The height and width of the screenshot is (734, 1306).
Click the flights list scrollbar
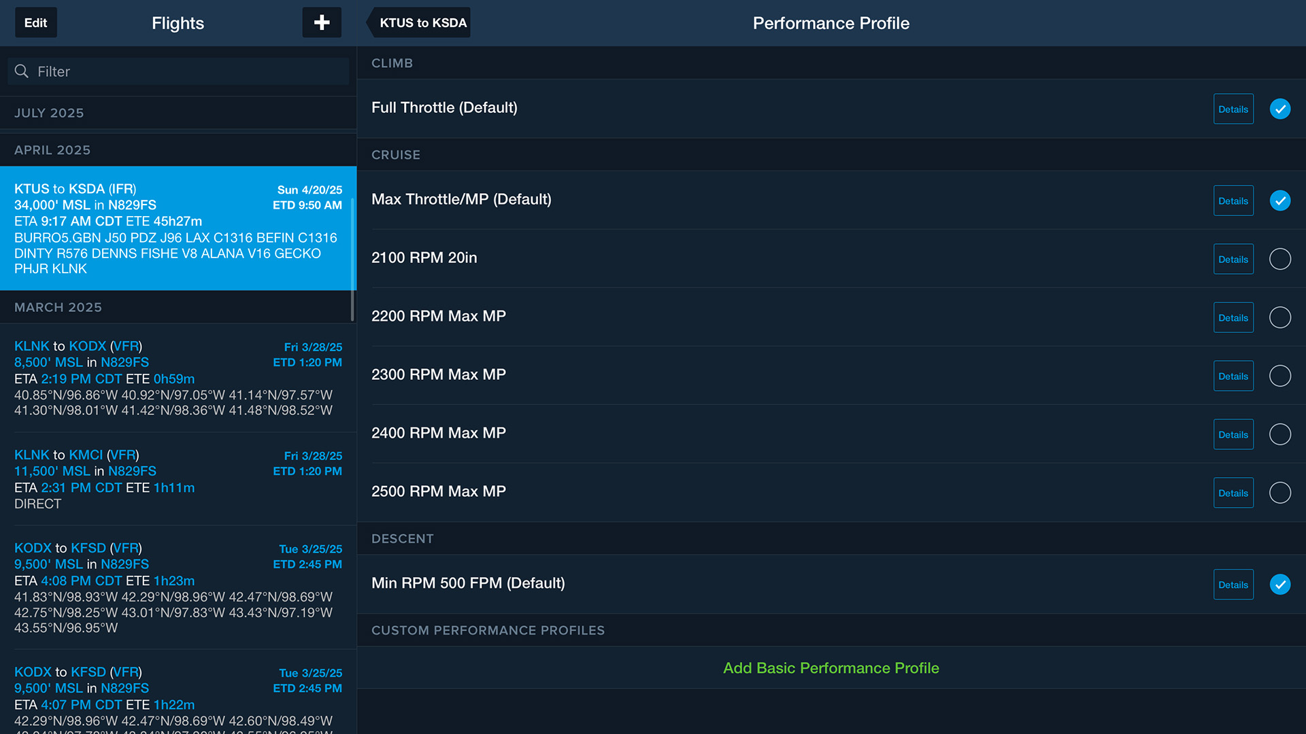coord(352,258)
